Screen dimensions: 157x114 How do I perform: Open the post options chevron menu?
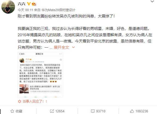(x=152, y=1)
